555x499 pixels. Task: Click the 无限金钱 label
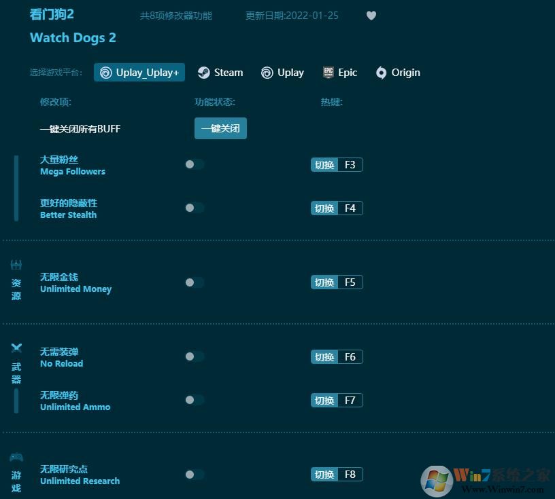(59, 277)
